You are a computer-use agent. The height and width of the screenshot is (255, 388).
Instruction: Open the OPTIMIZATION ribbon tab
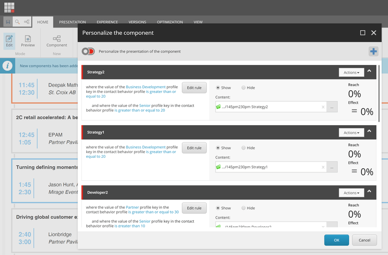click(x=170, y=22)
